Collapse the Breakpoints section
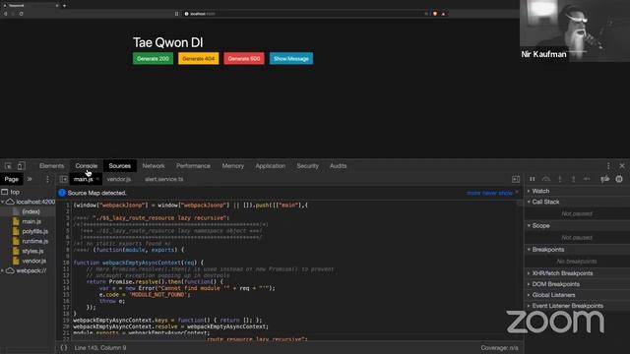The height and width of the screenshot is (354, 630). (x=577, y=249)
